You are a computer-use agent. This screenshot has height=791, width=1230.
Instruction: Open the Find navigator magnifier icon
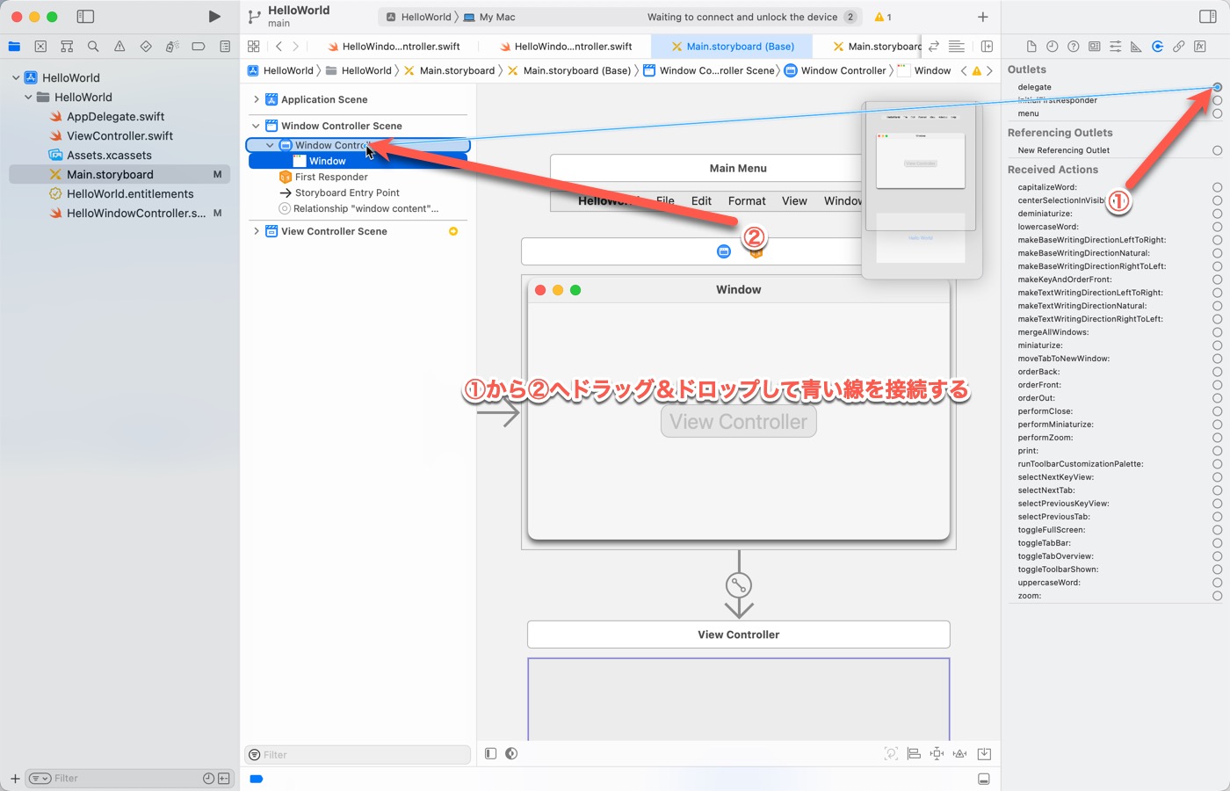[x=93, y=47]
